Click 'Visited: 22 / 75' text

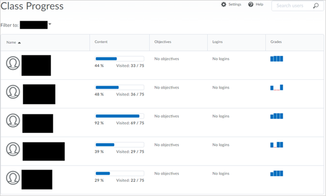coord(130,180)
